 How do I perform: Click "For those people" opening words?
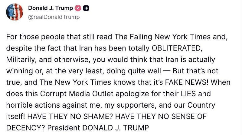point(27,37)
